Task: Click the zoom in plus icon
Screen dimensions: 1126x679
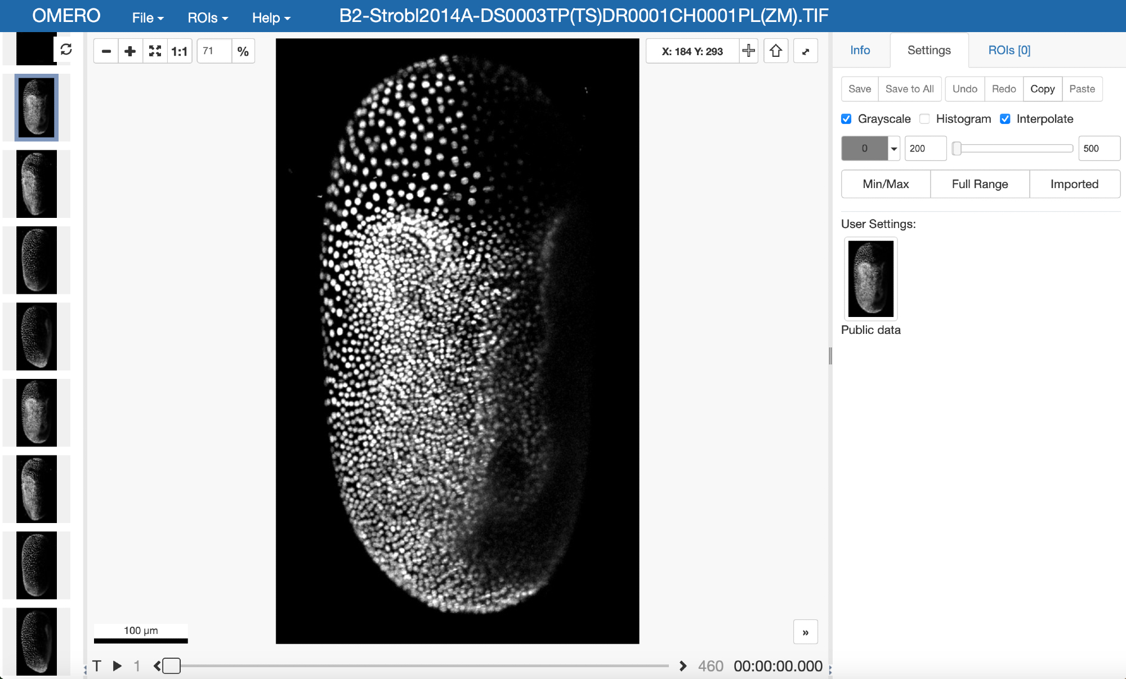Action: click(130, 51)
